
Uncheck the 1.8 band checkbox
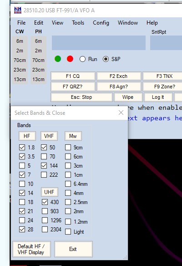(x=22, y=148)
